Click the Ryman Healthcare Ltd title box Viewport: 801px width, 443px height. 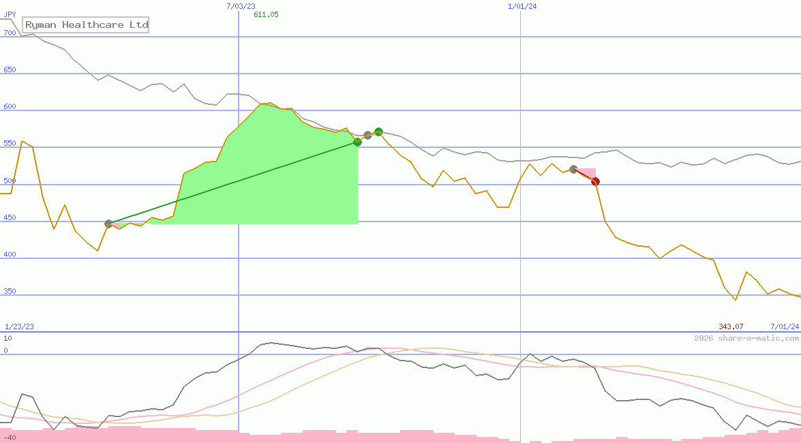pos(85,25)
